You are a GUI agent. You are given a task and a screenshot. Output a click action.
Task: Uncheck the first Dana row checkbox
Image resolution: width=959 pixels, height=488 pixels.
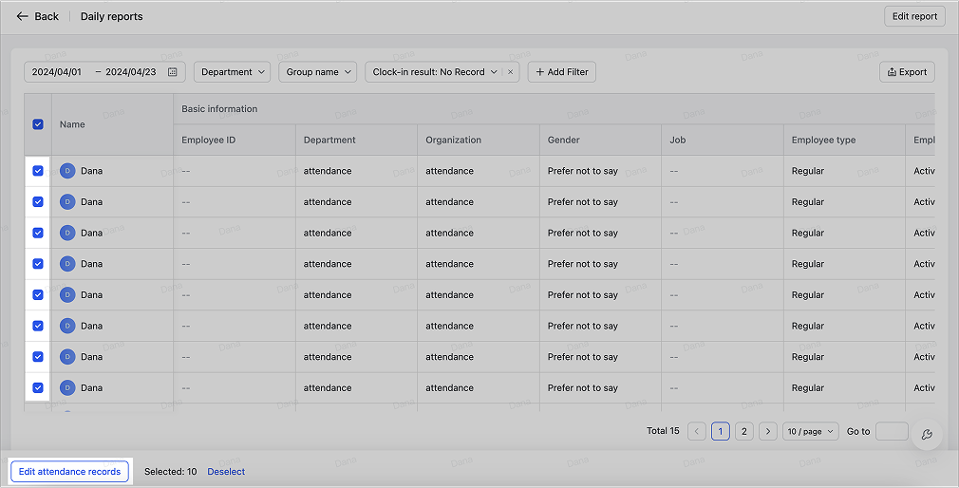point(38,171)
